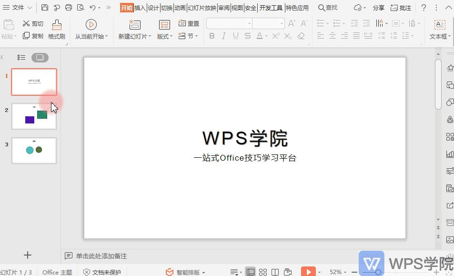The width and height of the screenshot is (454, 276).
Task: Click the clear formatting eraser icon
Action: coord(301,35)
